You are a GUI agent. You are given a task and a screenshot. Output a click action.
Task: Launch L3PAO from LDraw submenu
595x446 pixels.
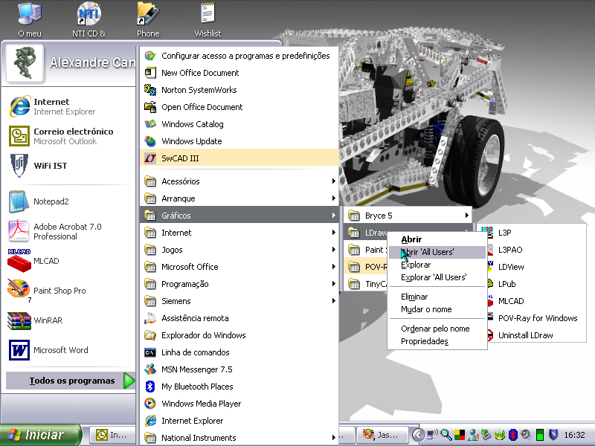(536, 250)
